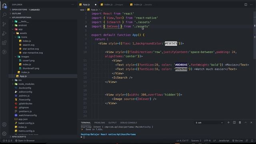
Task: Click the notifications bell in status bar
Action: click(x=252, y=140)
